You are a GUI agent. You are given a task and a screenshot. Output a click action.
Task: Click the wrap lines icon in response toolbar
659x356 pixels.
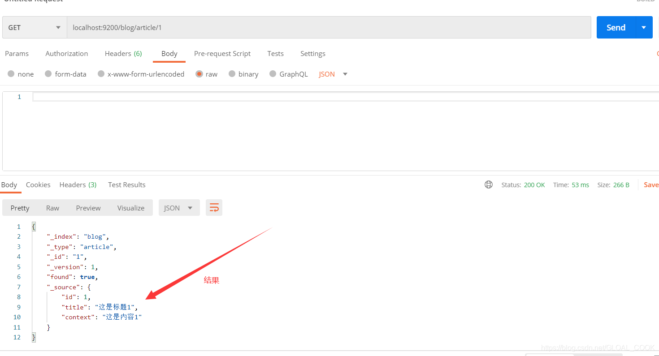pos(214,208)
